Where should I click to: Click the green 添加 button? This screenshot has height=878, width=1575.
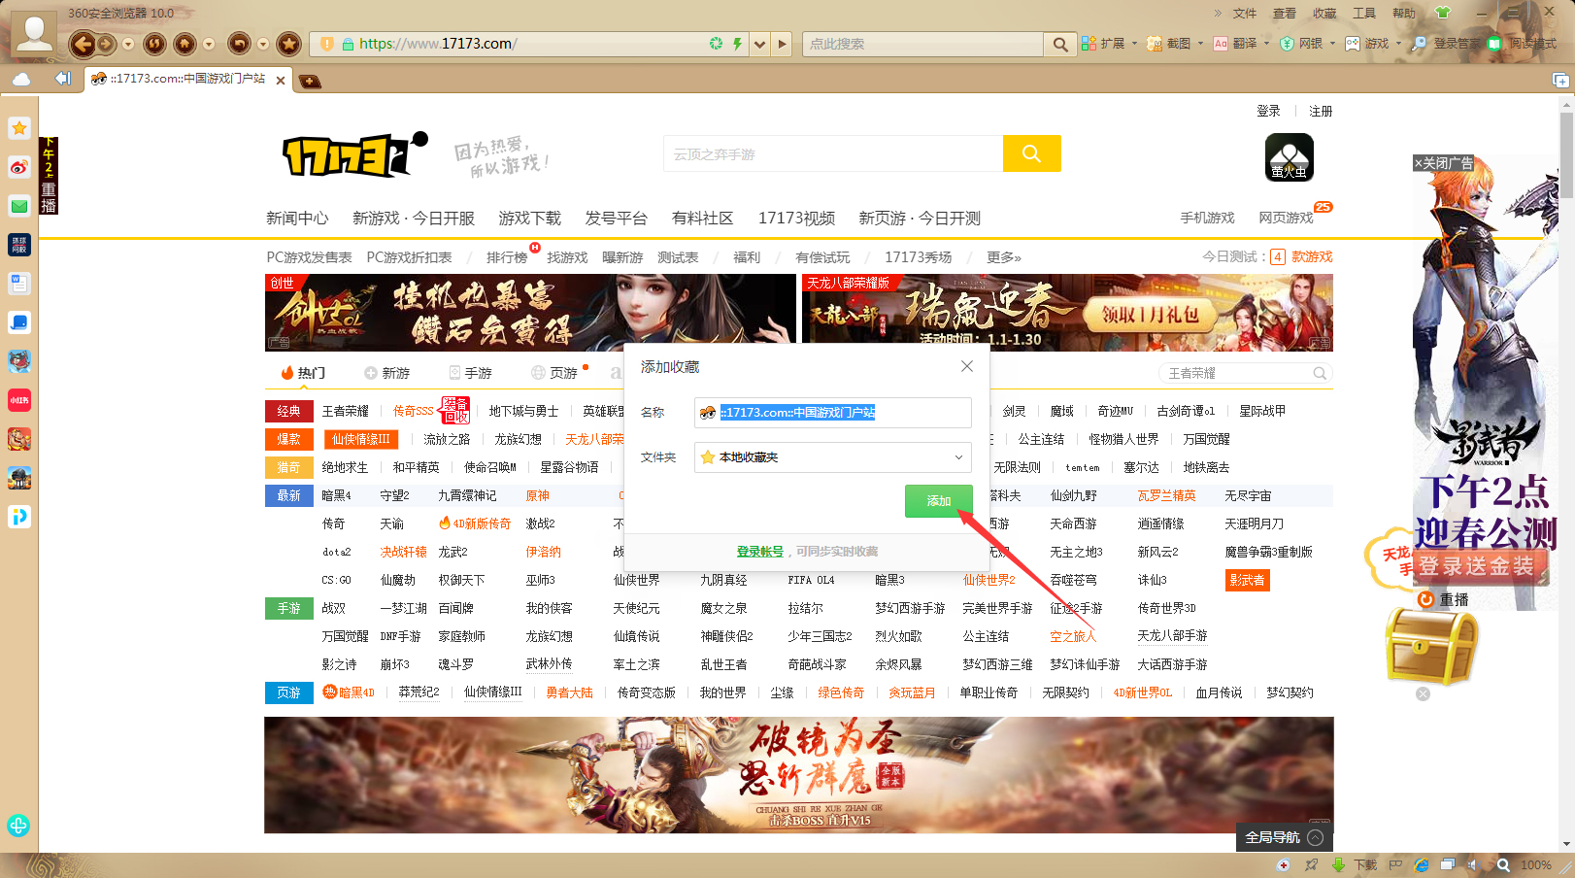coord(938,501)
